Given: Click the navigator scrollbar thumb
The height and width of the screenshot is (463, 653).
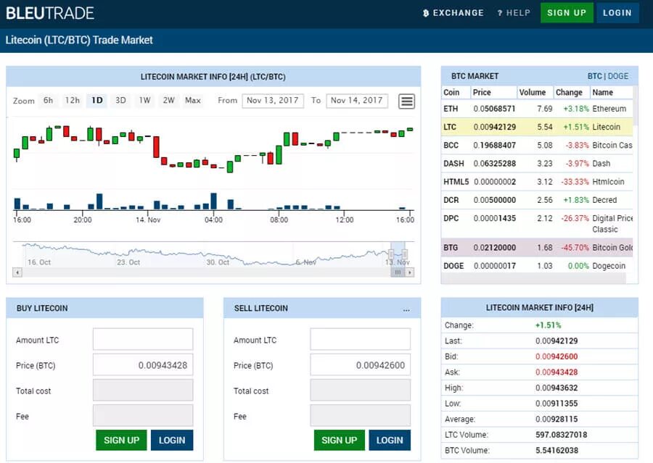Looking at the screenshot, I should point(398,272).
